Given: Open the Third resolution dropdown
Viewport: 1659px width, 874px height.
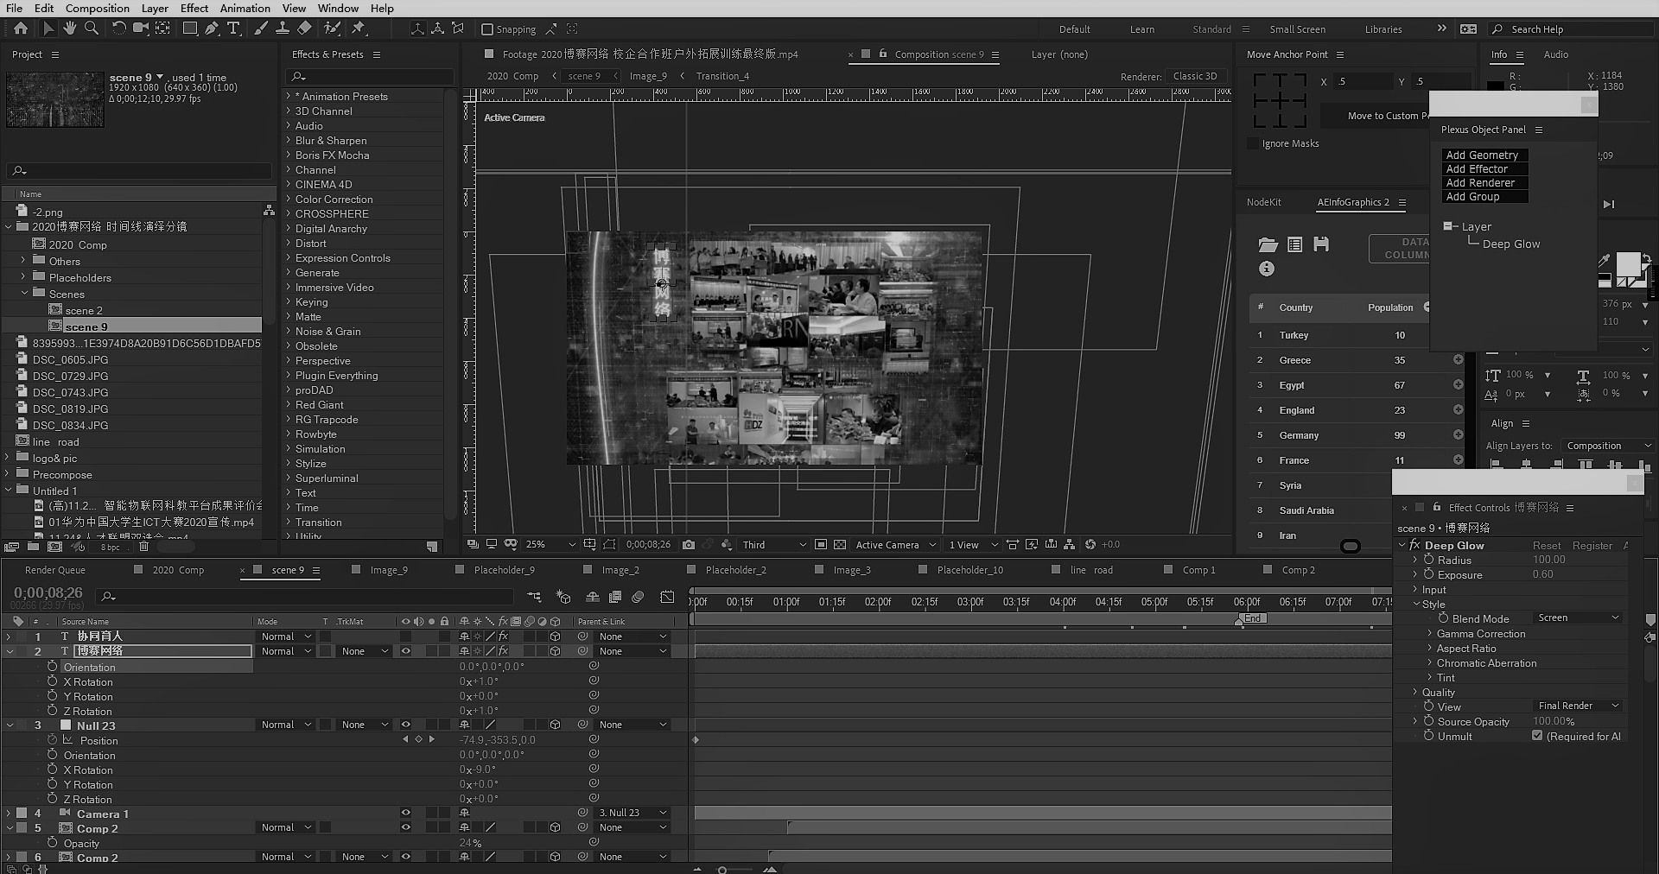Looking at the screenshot, I should [x=774, y=545].
